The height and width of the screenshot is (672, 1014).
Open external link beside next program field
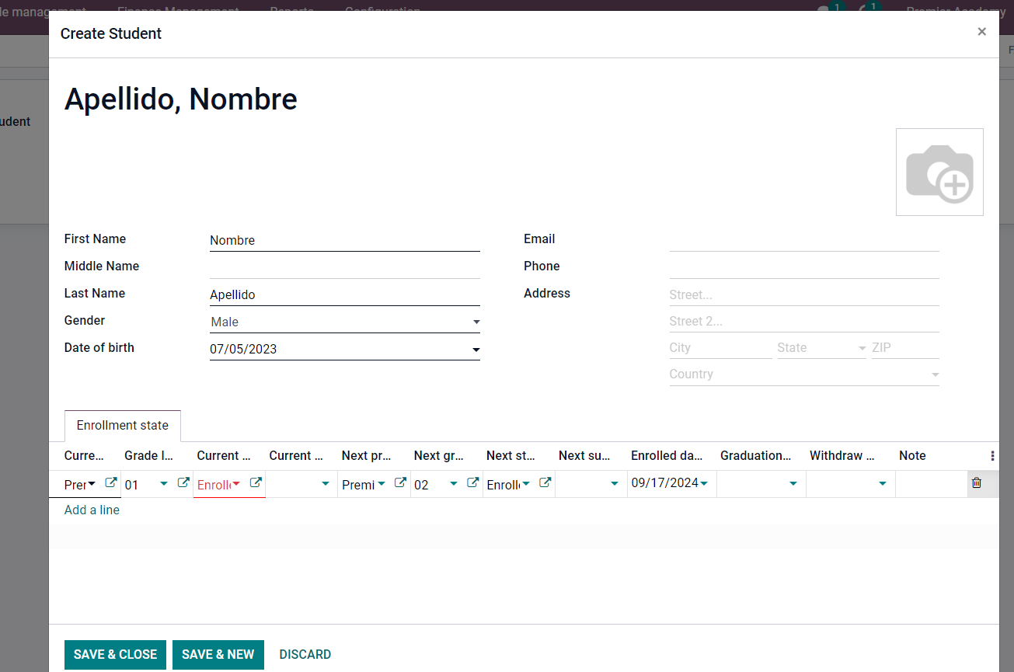pyautogui.click(x=399, y=482)
